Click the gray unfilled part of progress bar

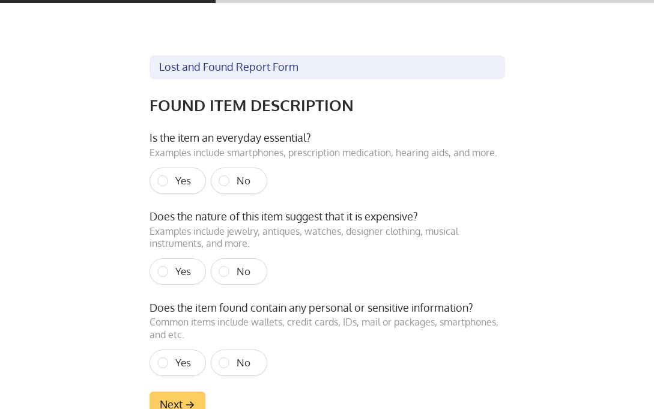click(x=432, y=1)
